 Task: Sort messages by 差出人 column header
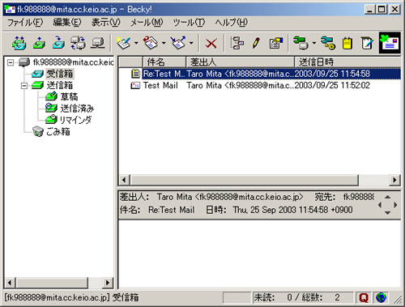240,62
